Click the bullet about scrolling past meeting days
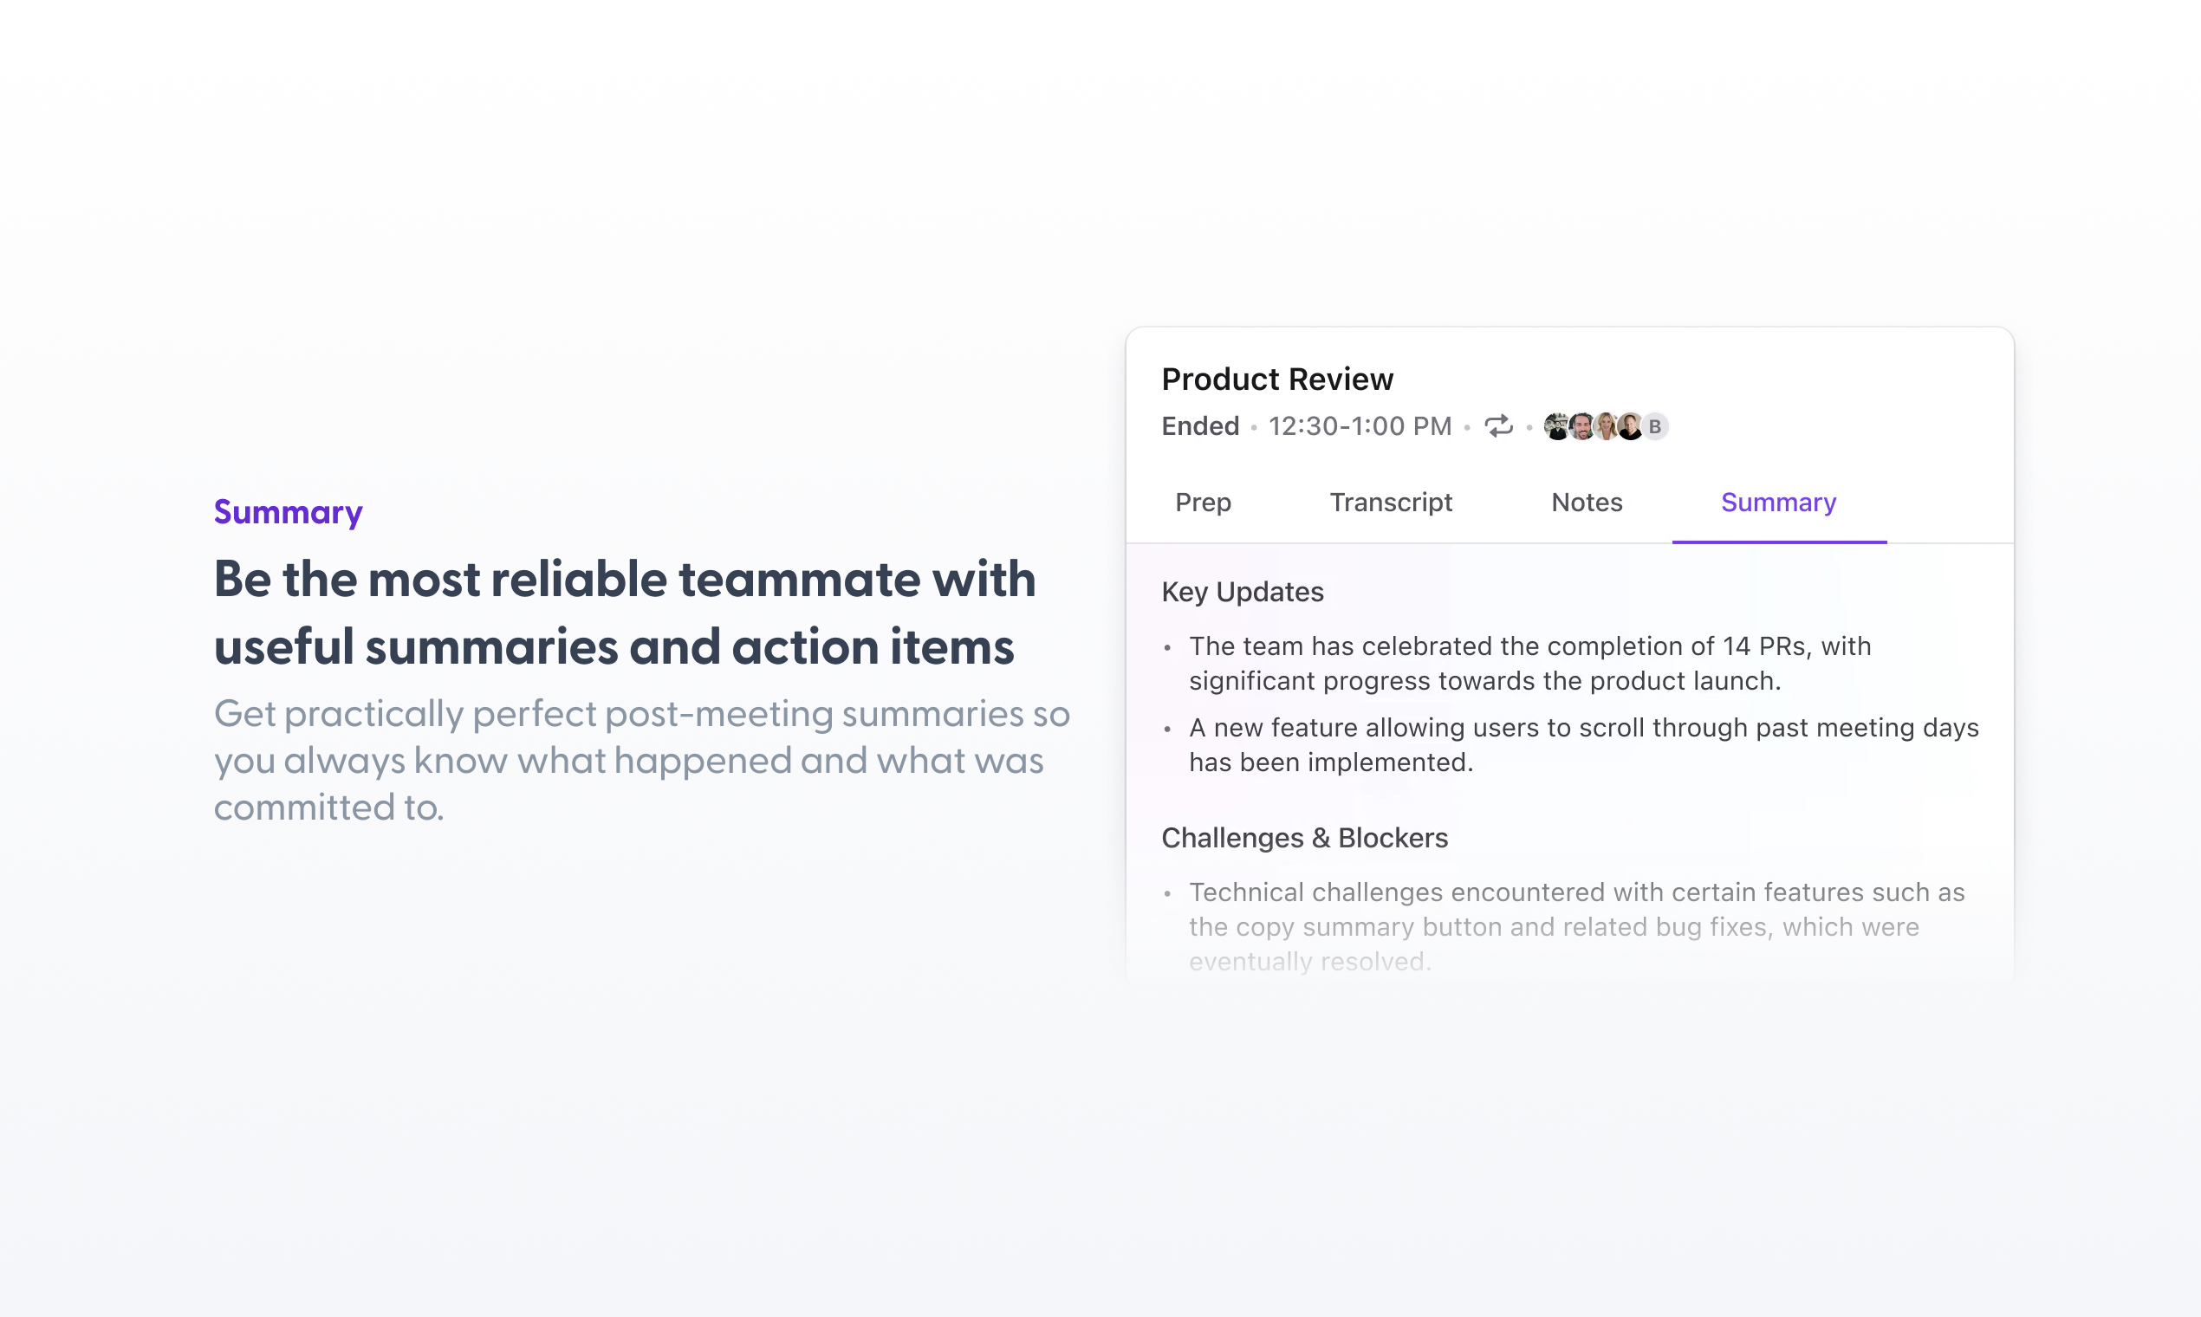2201x1317 pixels. 1583,745
